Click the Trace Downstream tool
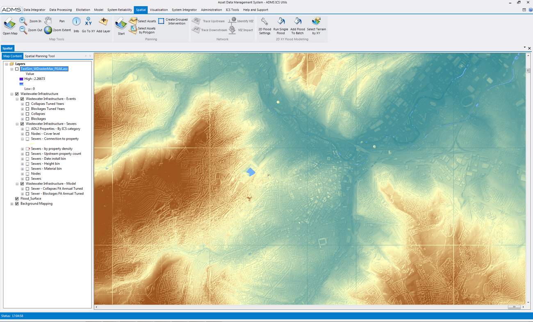The height and width of the screenshot is (322, 533). click(x=210, y=30)
